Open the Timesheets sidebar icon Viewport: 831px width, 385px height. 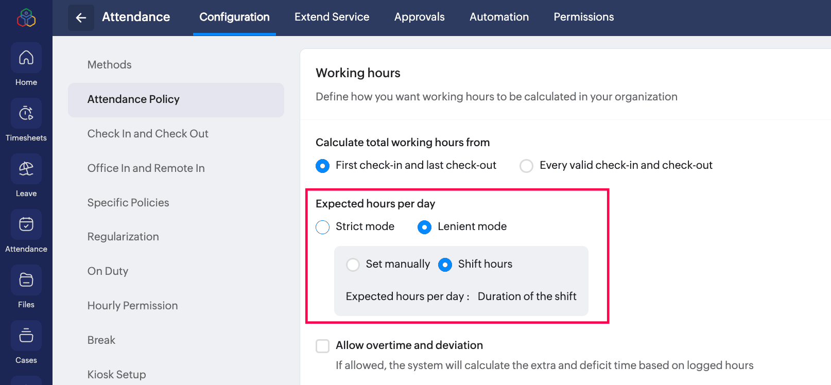pos(26,113)
